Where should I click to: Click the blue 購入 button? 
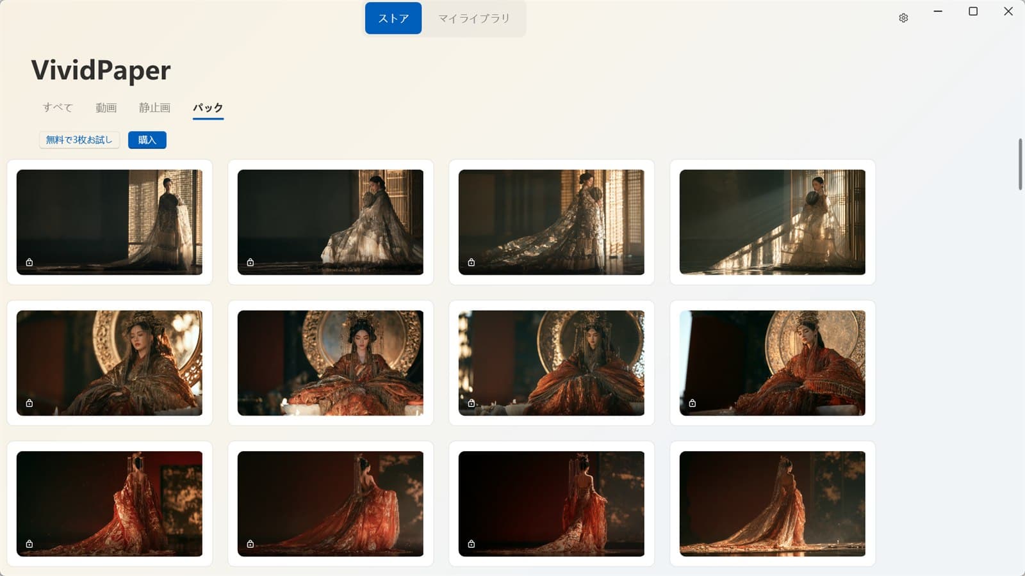pos(147,140)
